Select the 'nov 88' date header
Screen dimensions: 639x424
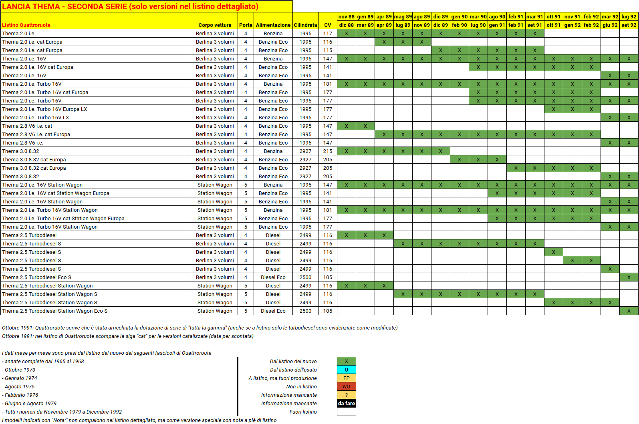(x=347, y=16)
